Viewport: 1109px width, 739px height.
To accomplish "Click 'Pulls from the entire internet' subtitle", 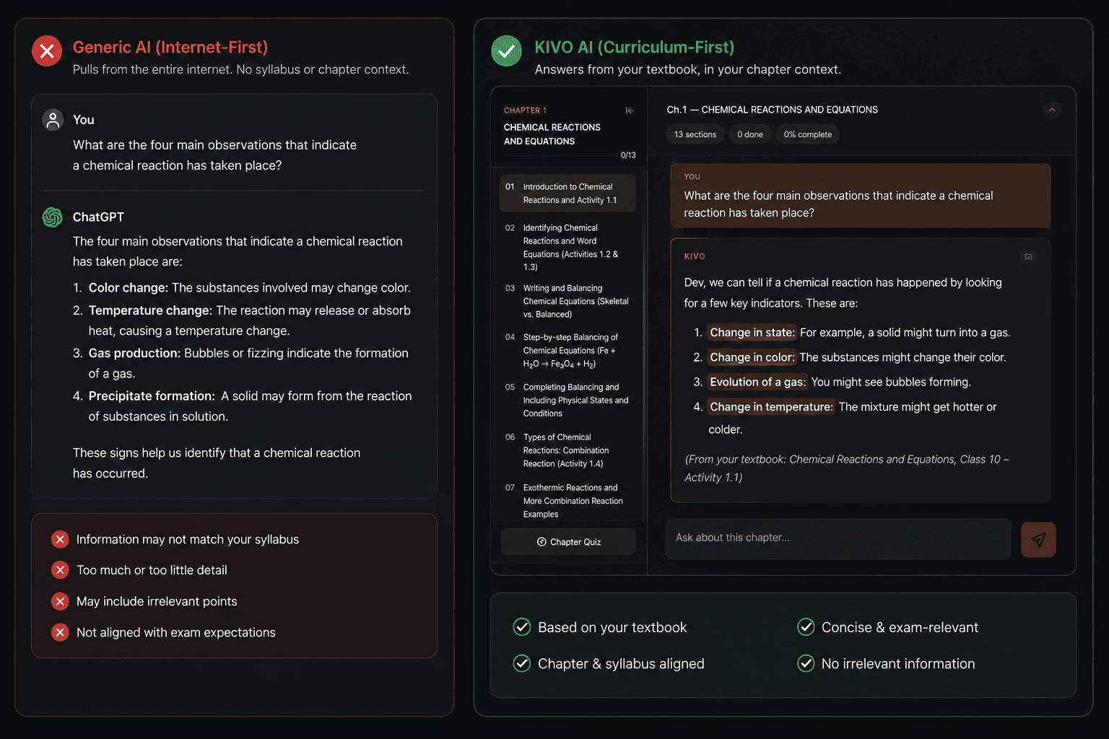I will click(x=241, y=70).
